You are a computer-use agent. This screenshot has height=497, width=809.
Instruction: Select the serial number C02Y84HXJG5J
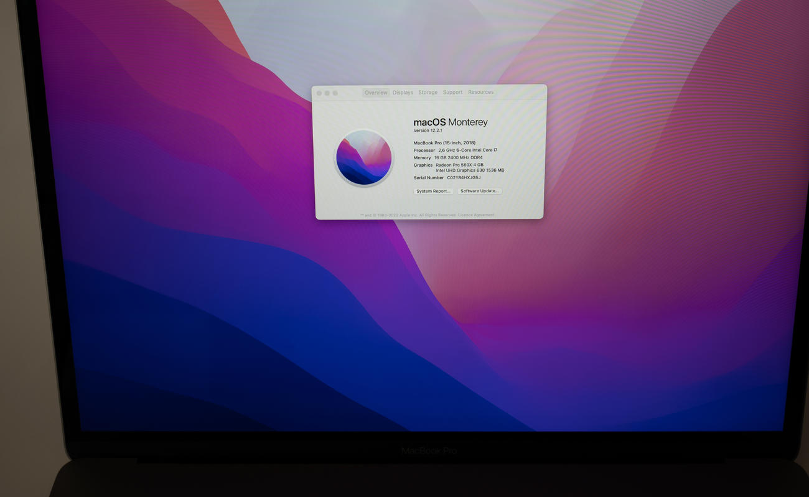tap(464, 178)
